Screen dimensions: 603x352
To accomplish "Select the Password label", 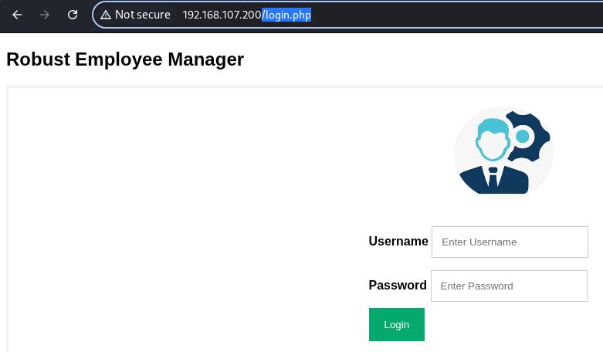I will (398, 285).
